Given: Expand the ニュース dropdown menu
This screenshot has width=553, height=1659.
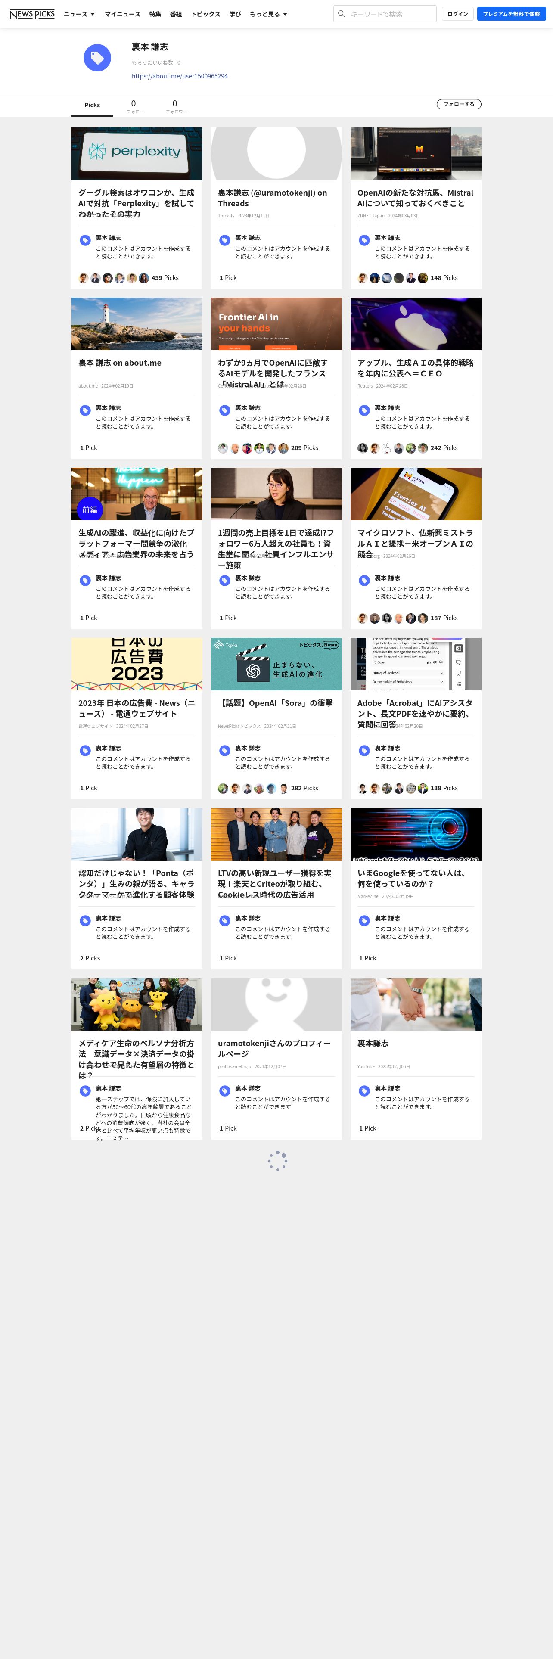Looking at the screenshot, I should 79,14.
